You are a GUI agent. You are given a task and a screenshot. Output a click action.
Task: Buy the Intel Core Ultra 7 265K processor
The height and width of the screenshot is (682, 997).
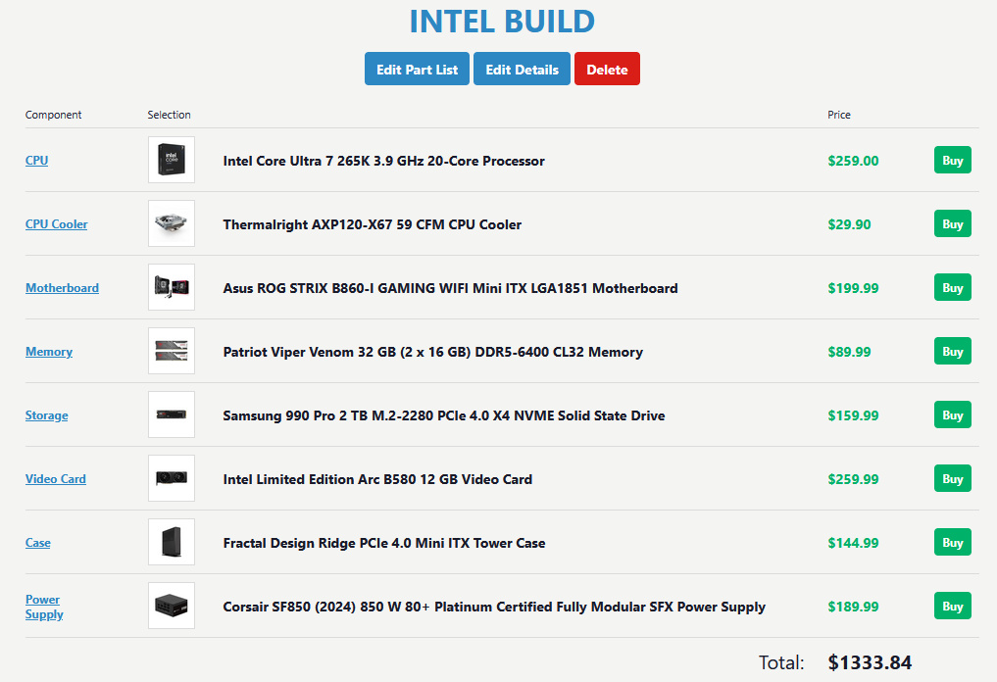[x=953, y=160]
